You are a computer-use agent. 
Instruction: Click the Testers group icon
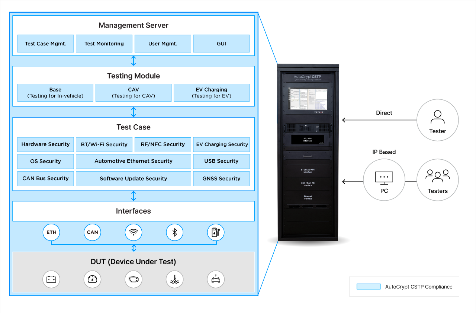[x=437, y=176]
